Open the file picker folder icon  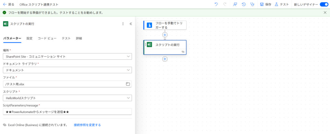[x=128, y=84]
